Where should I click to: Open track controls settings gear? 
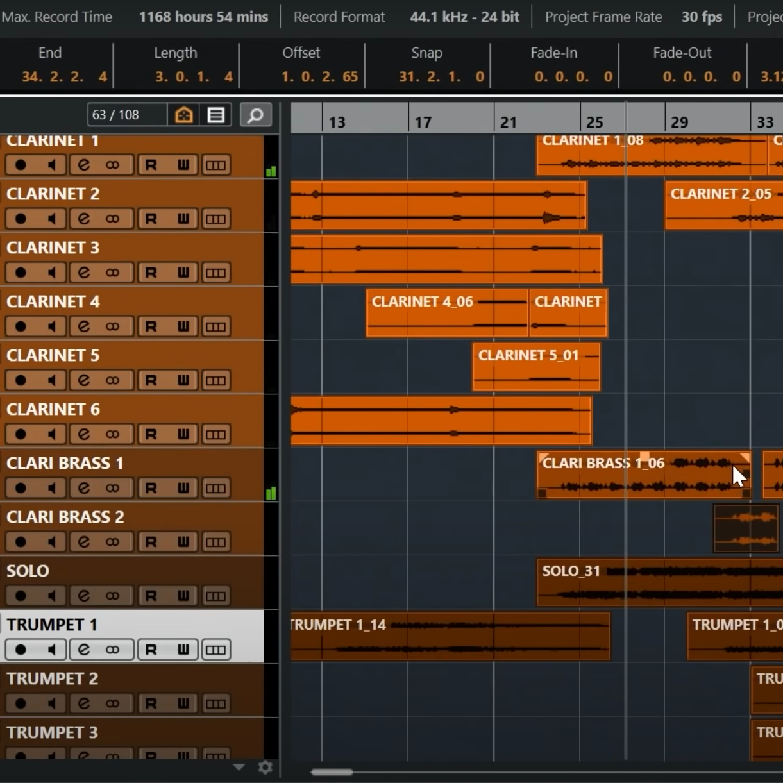click(x=265, y=767)
